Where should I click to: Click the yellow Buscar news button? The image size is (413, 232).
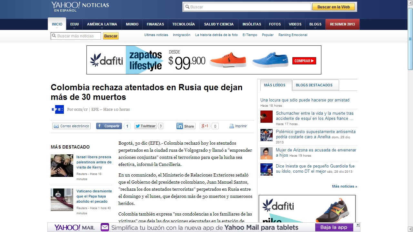pyautogui.click(x=111, y=36)
